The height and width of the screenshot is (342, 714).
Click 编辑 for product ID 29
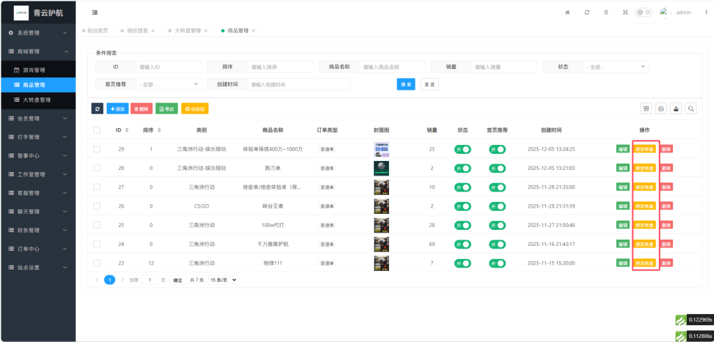[x=623, y=149]
